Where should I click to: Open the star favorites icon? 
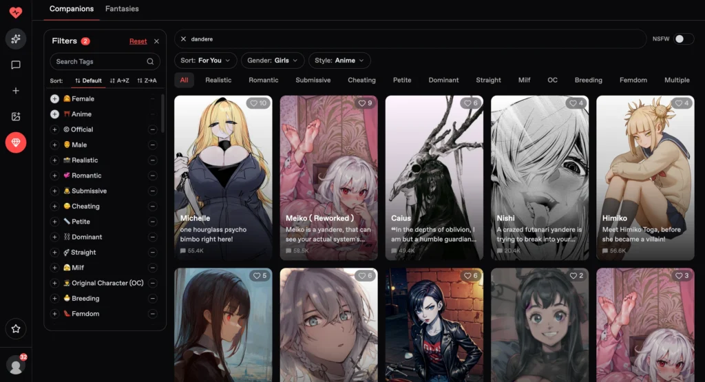coord(16,329)
